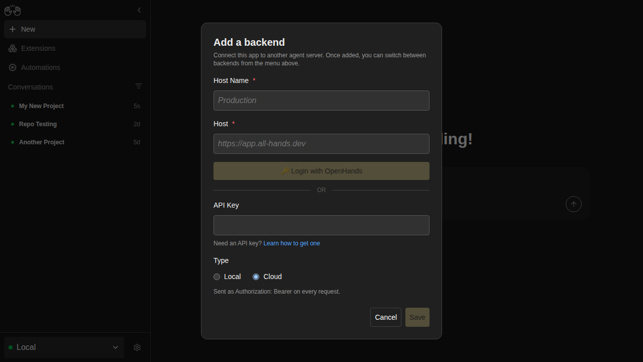643x362 pixels.
Task: Open the Repo Testing conversation
Action: pos(75,124)
